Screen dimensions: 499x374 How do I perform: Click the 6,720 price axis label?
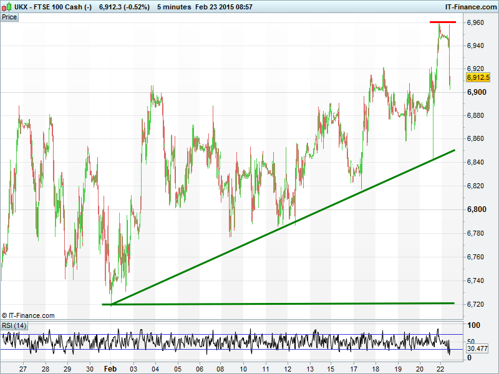coord(475,304)
